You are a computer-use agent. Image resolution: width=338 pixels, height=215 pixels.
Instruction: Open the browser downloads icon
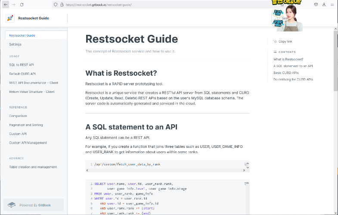(x=324, y=4)
